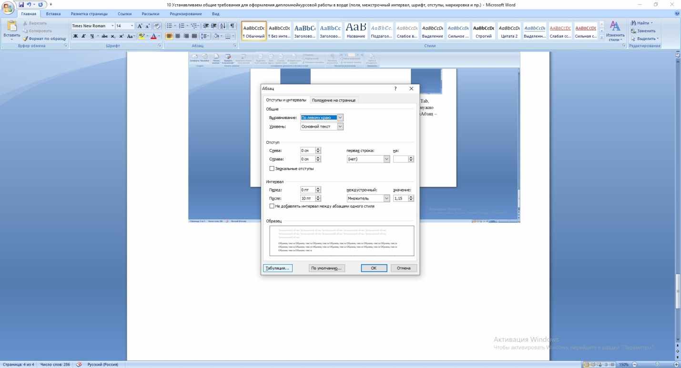The width and height of the screenshot is (681, 368).
Task: Toggle Не добавлять интервал между абзацами checkbox
Action: (x=272, y=206)
